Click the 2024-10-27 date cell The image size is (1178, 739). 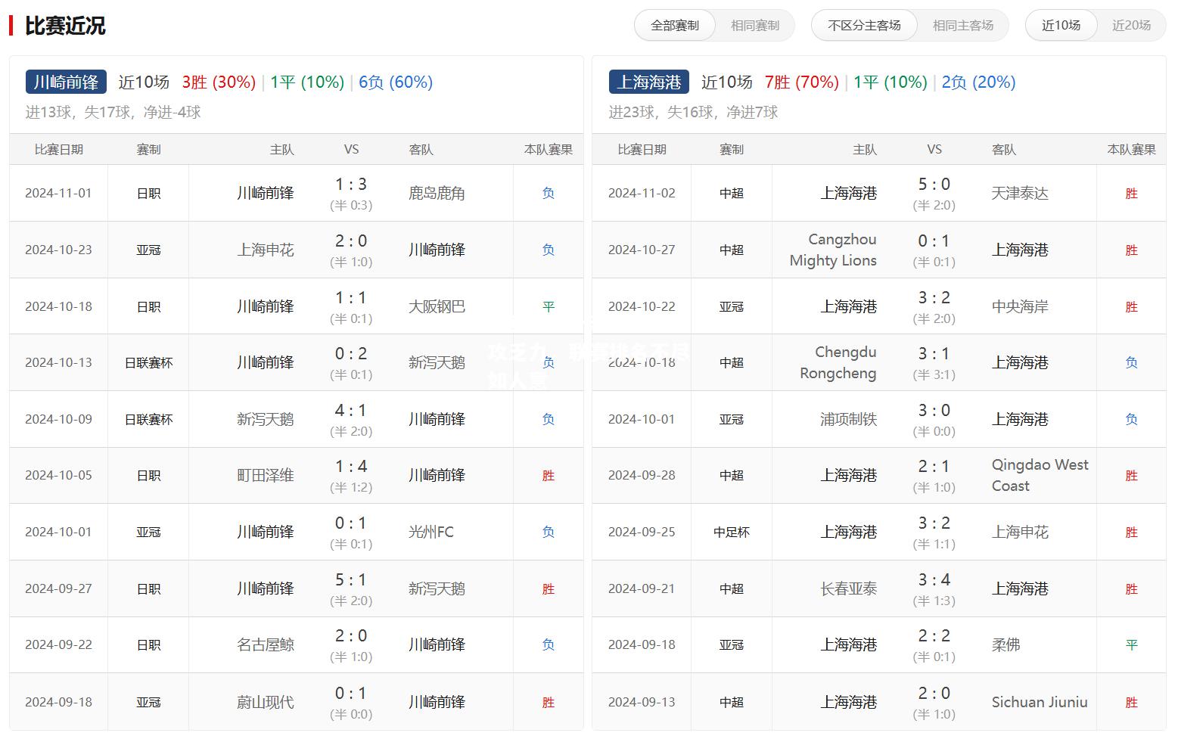(642, 250)
